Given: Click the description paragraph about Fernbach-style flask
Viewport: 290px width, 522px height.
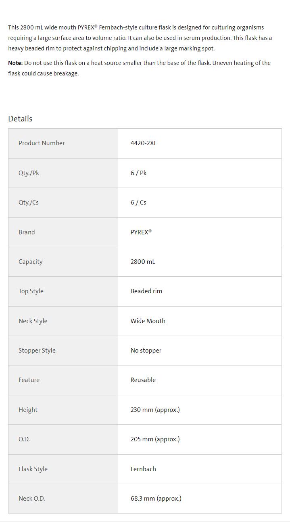Looking at the screenshot, I should tap(140, 38).
